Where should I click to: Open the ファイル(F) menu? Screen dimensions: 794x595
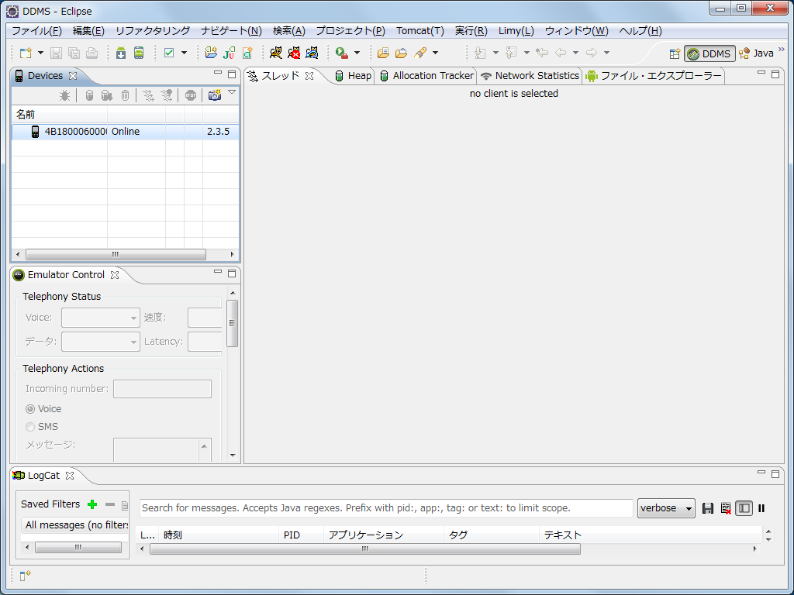tap(36, 31)
